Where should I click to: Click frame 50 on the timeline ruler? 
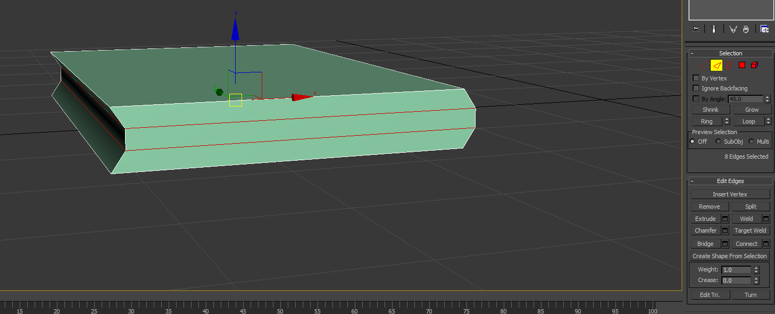[x=280, y=311]
